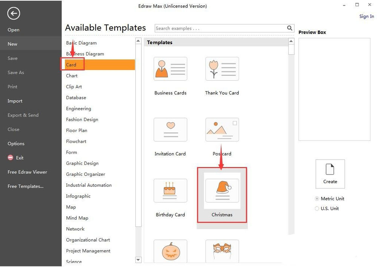Click the red Exit icon

tap(10, 158)
